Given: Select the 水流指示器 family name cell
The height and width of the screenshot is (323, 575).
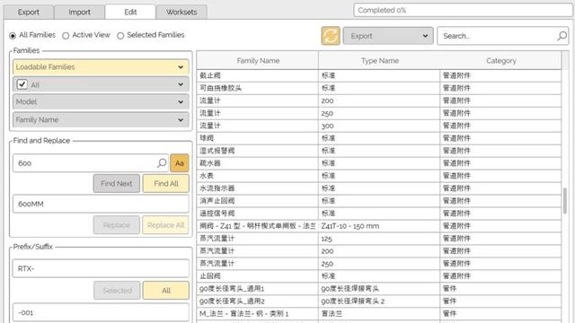Looking at the screenshot, I should 258,188.
